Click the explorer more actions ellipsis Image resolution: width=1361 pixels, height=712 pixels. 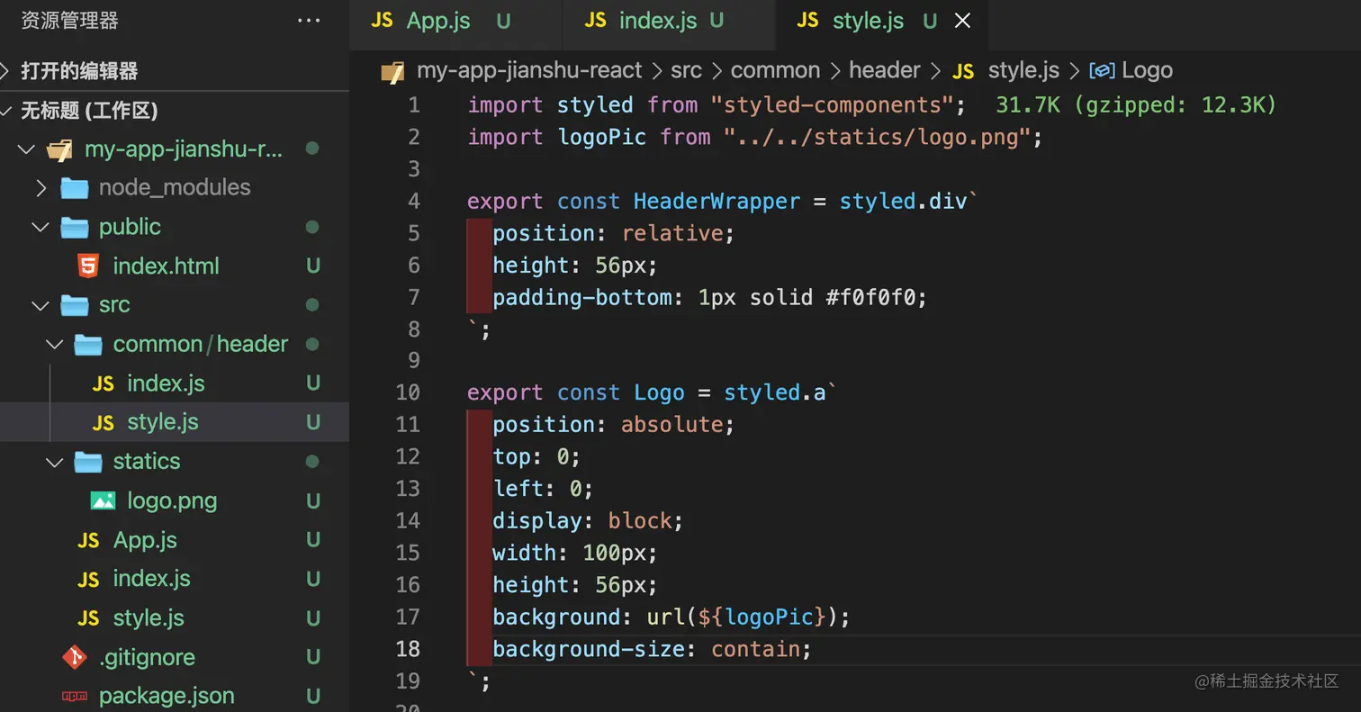tap(309, 21)
